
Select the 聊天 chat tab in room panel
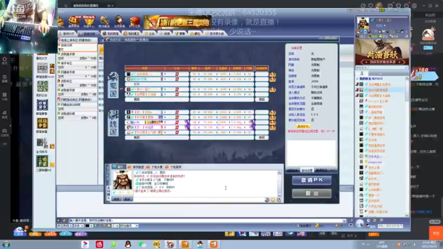coord(119,167)
